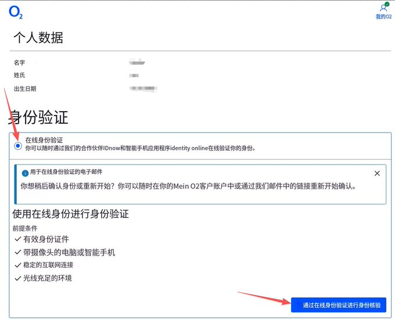Click the 前提条件 label
The height and width of the screenshot is (319, 395).
coord(25,228)
